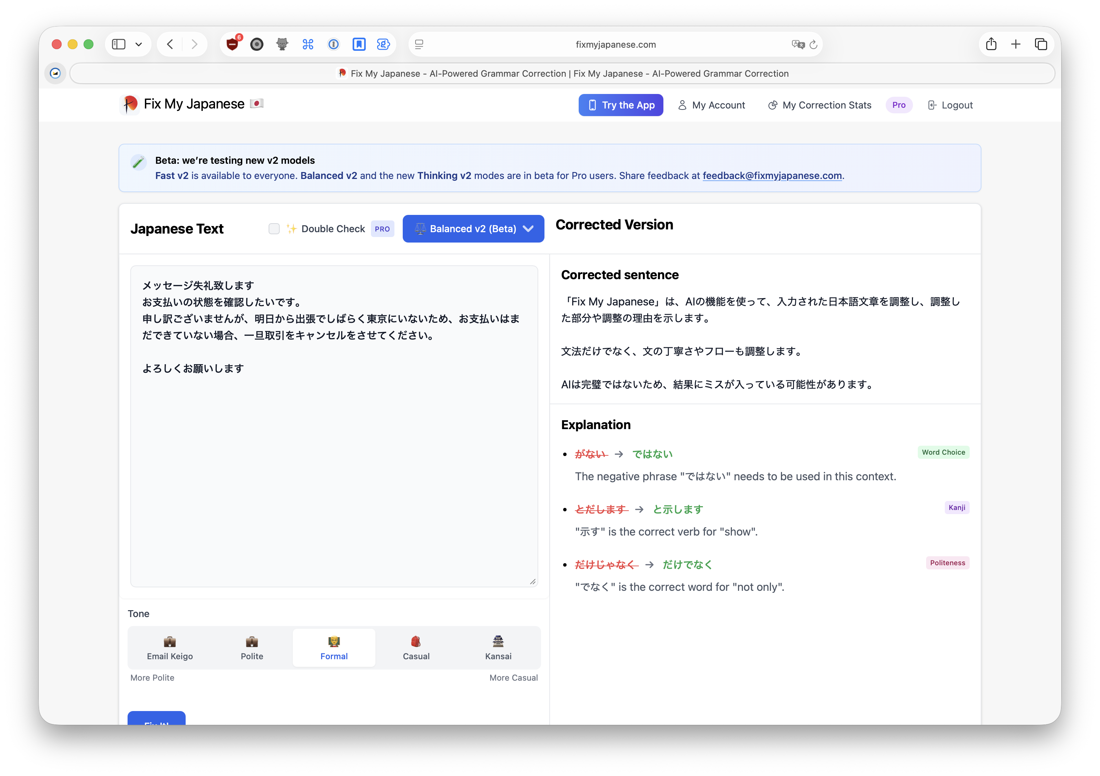
Task: Open the feedback@fixmyjapanese.com email link
Action: pyautogui.click(x=772, y=176)
